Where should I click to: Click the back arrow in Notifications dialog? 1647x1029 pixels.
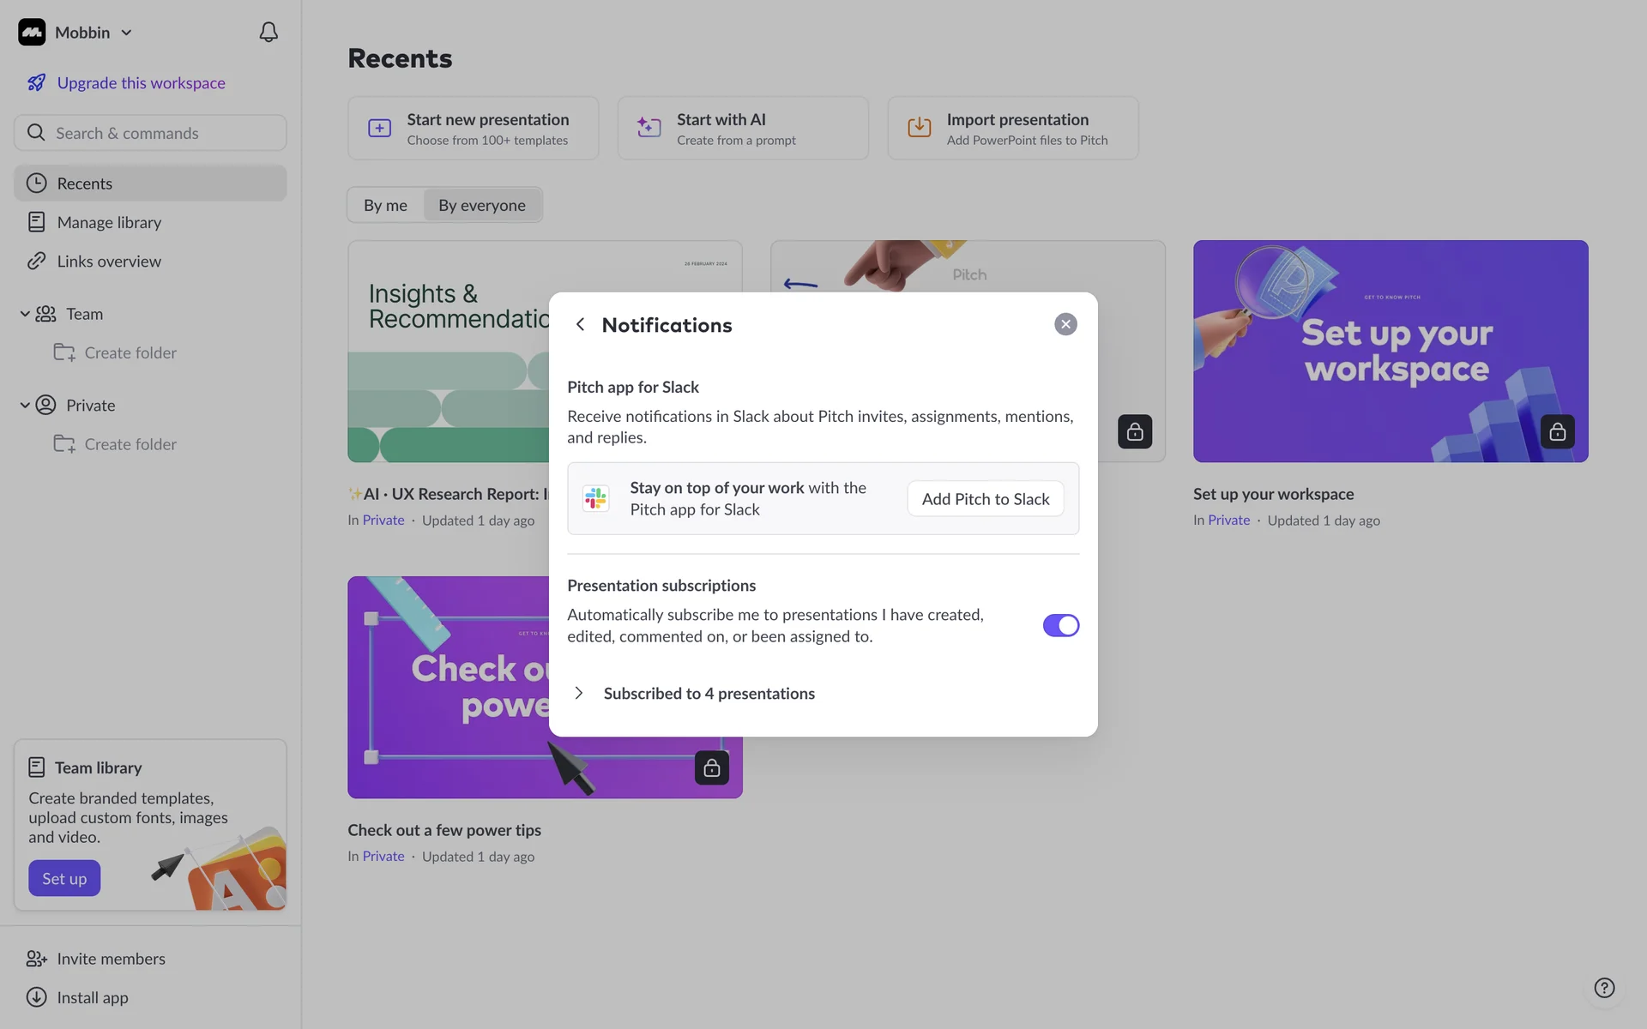(x=581, y=324)
